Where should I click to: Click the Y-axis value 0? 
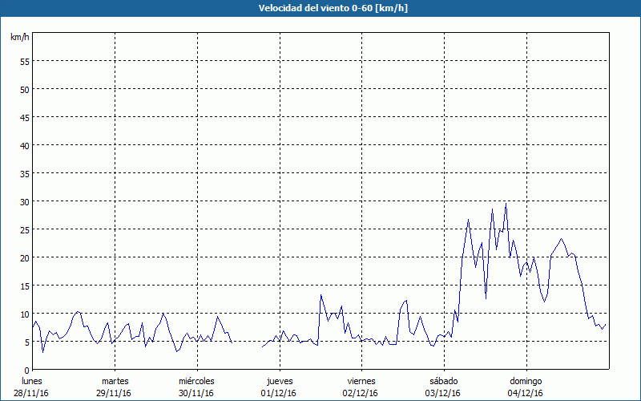point(26,370)
